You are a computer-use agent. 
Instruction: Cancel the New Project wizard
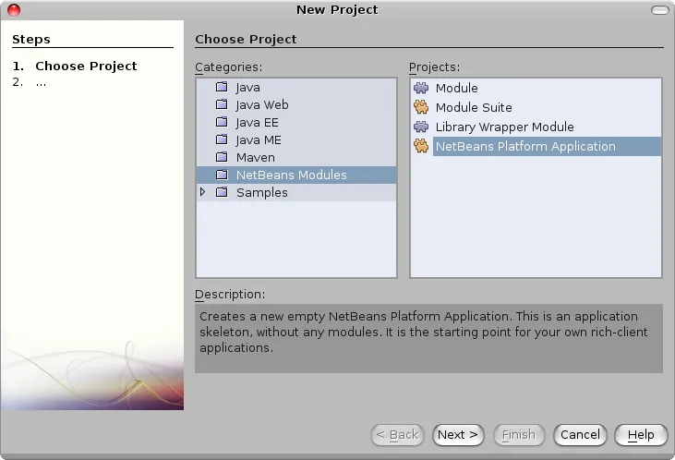580,434
